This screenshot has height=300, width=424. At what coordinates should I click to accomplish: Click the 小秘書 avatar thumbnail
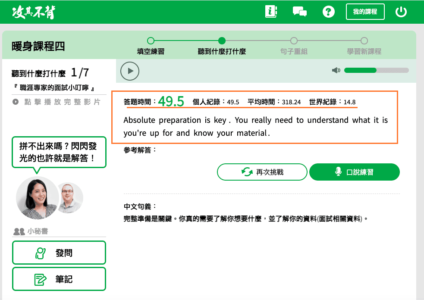(x=36, y=198)
